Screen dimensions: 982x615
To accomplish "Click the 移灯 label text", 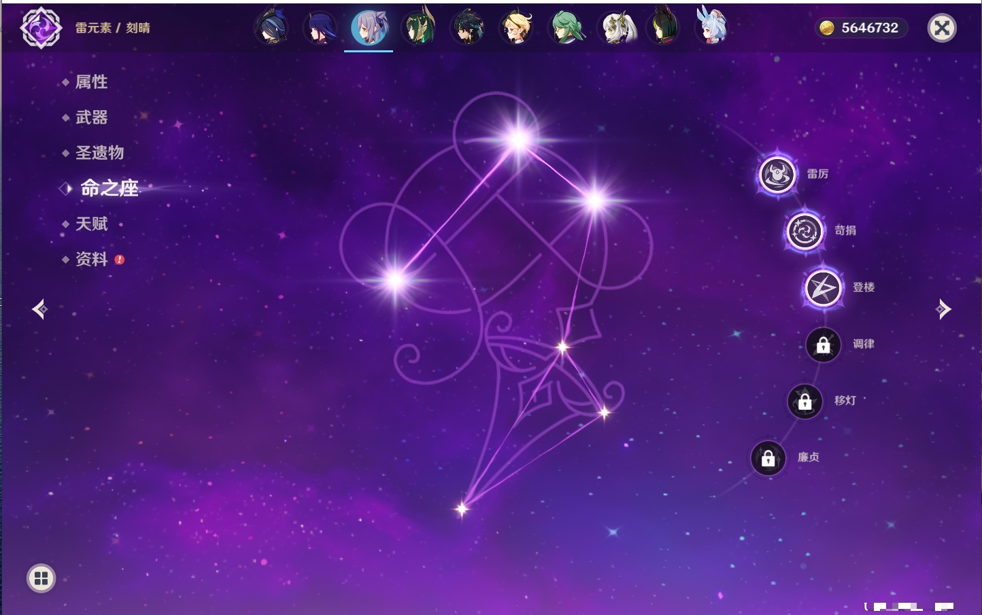I will 845,400.
